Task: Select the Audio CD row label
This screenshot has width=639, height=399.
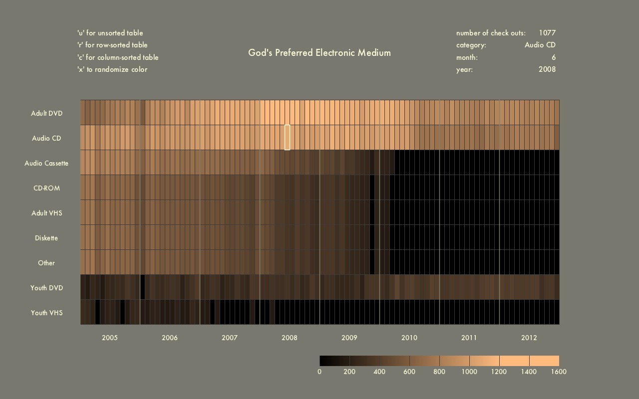Action: 46,138
